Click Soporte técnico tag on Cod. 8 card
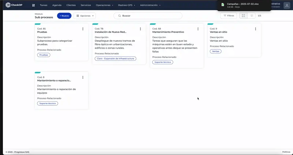The width and height of the screenshot is (293, 155). 48,103
